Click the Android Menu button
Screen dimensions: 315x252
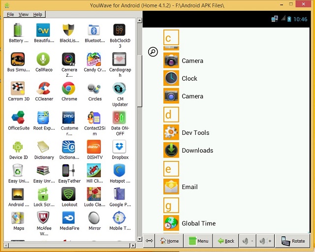click(198, 241)
